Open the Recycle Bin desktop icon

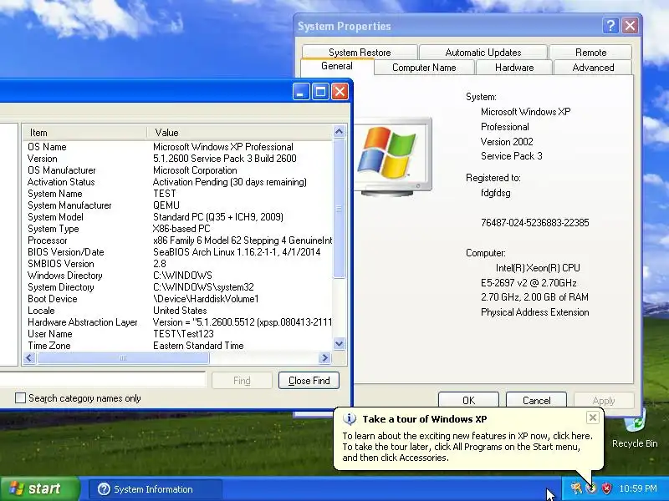[x=635, y=430]
